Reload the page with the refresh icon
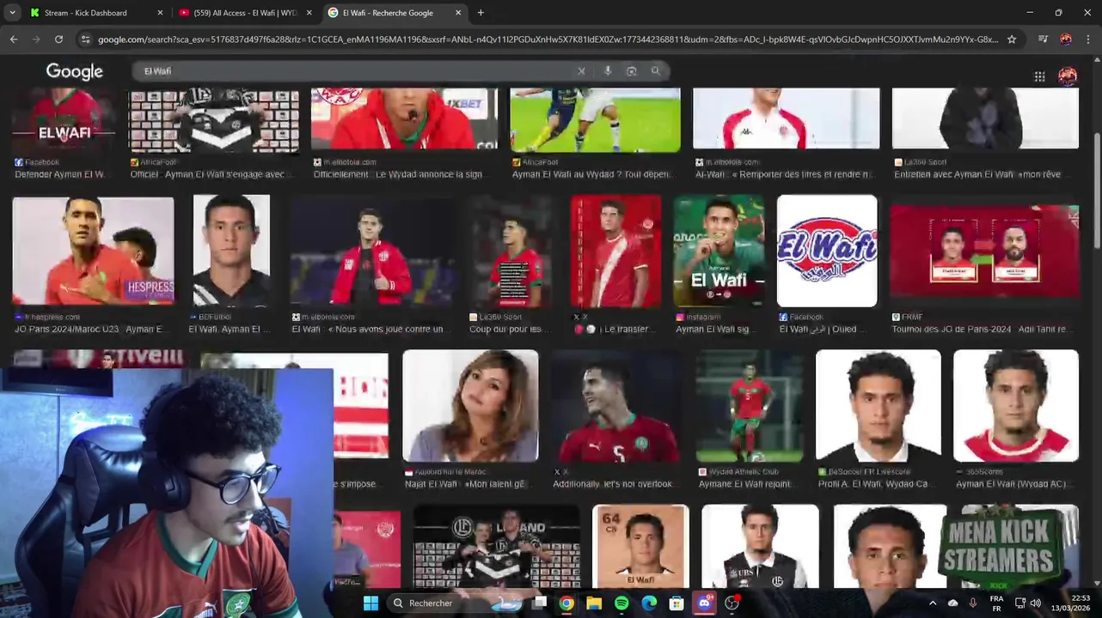The width and height of the screenshot is (1102, 618). click(x=58, y=39)
